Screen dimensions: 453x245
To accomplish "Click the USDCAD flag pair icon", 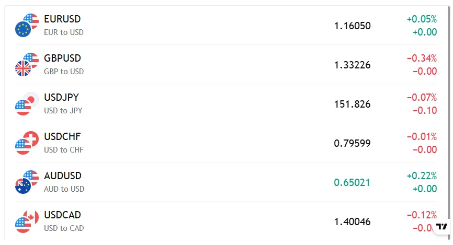I will coord(27,221).
